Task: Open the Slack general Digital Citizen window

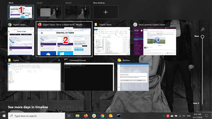Action: (x=155, y=41)
